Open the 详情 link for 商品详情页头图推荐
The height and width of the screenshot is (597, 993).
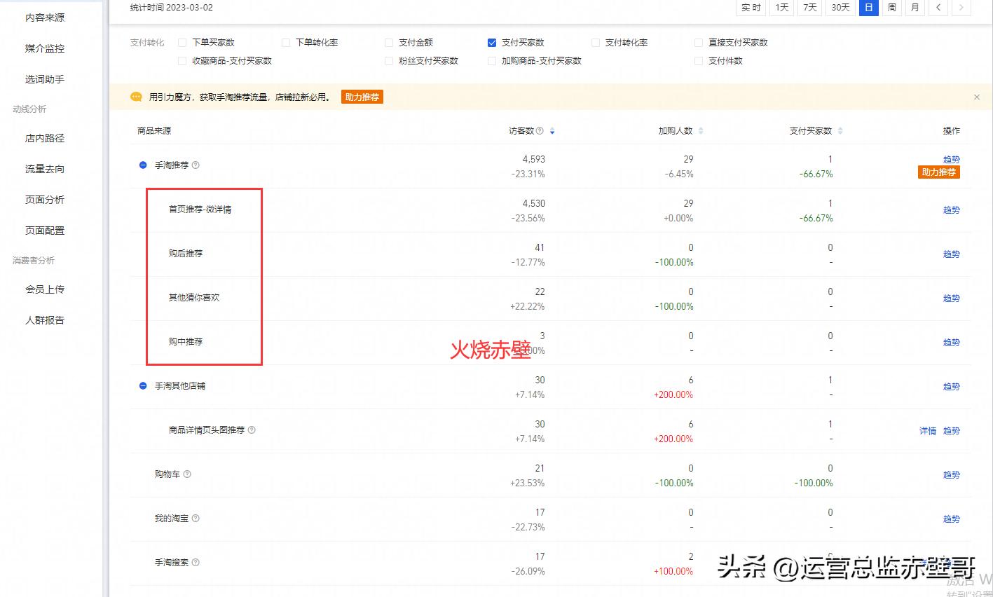[x=926, y=430]
